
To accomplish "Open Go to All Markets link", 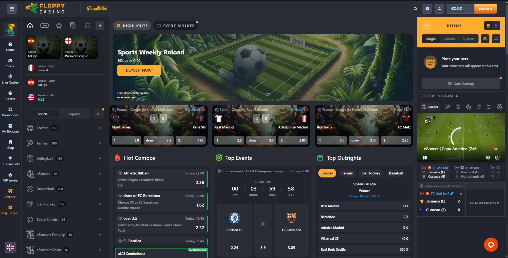I will 484,203.
